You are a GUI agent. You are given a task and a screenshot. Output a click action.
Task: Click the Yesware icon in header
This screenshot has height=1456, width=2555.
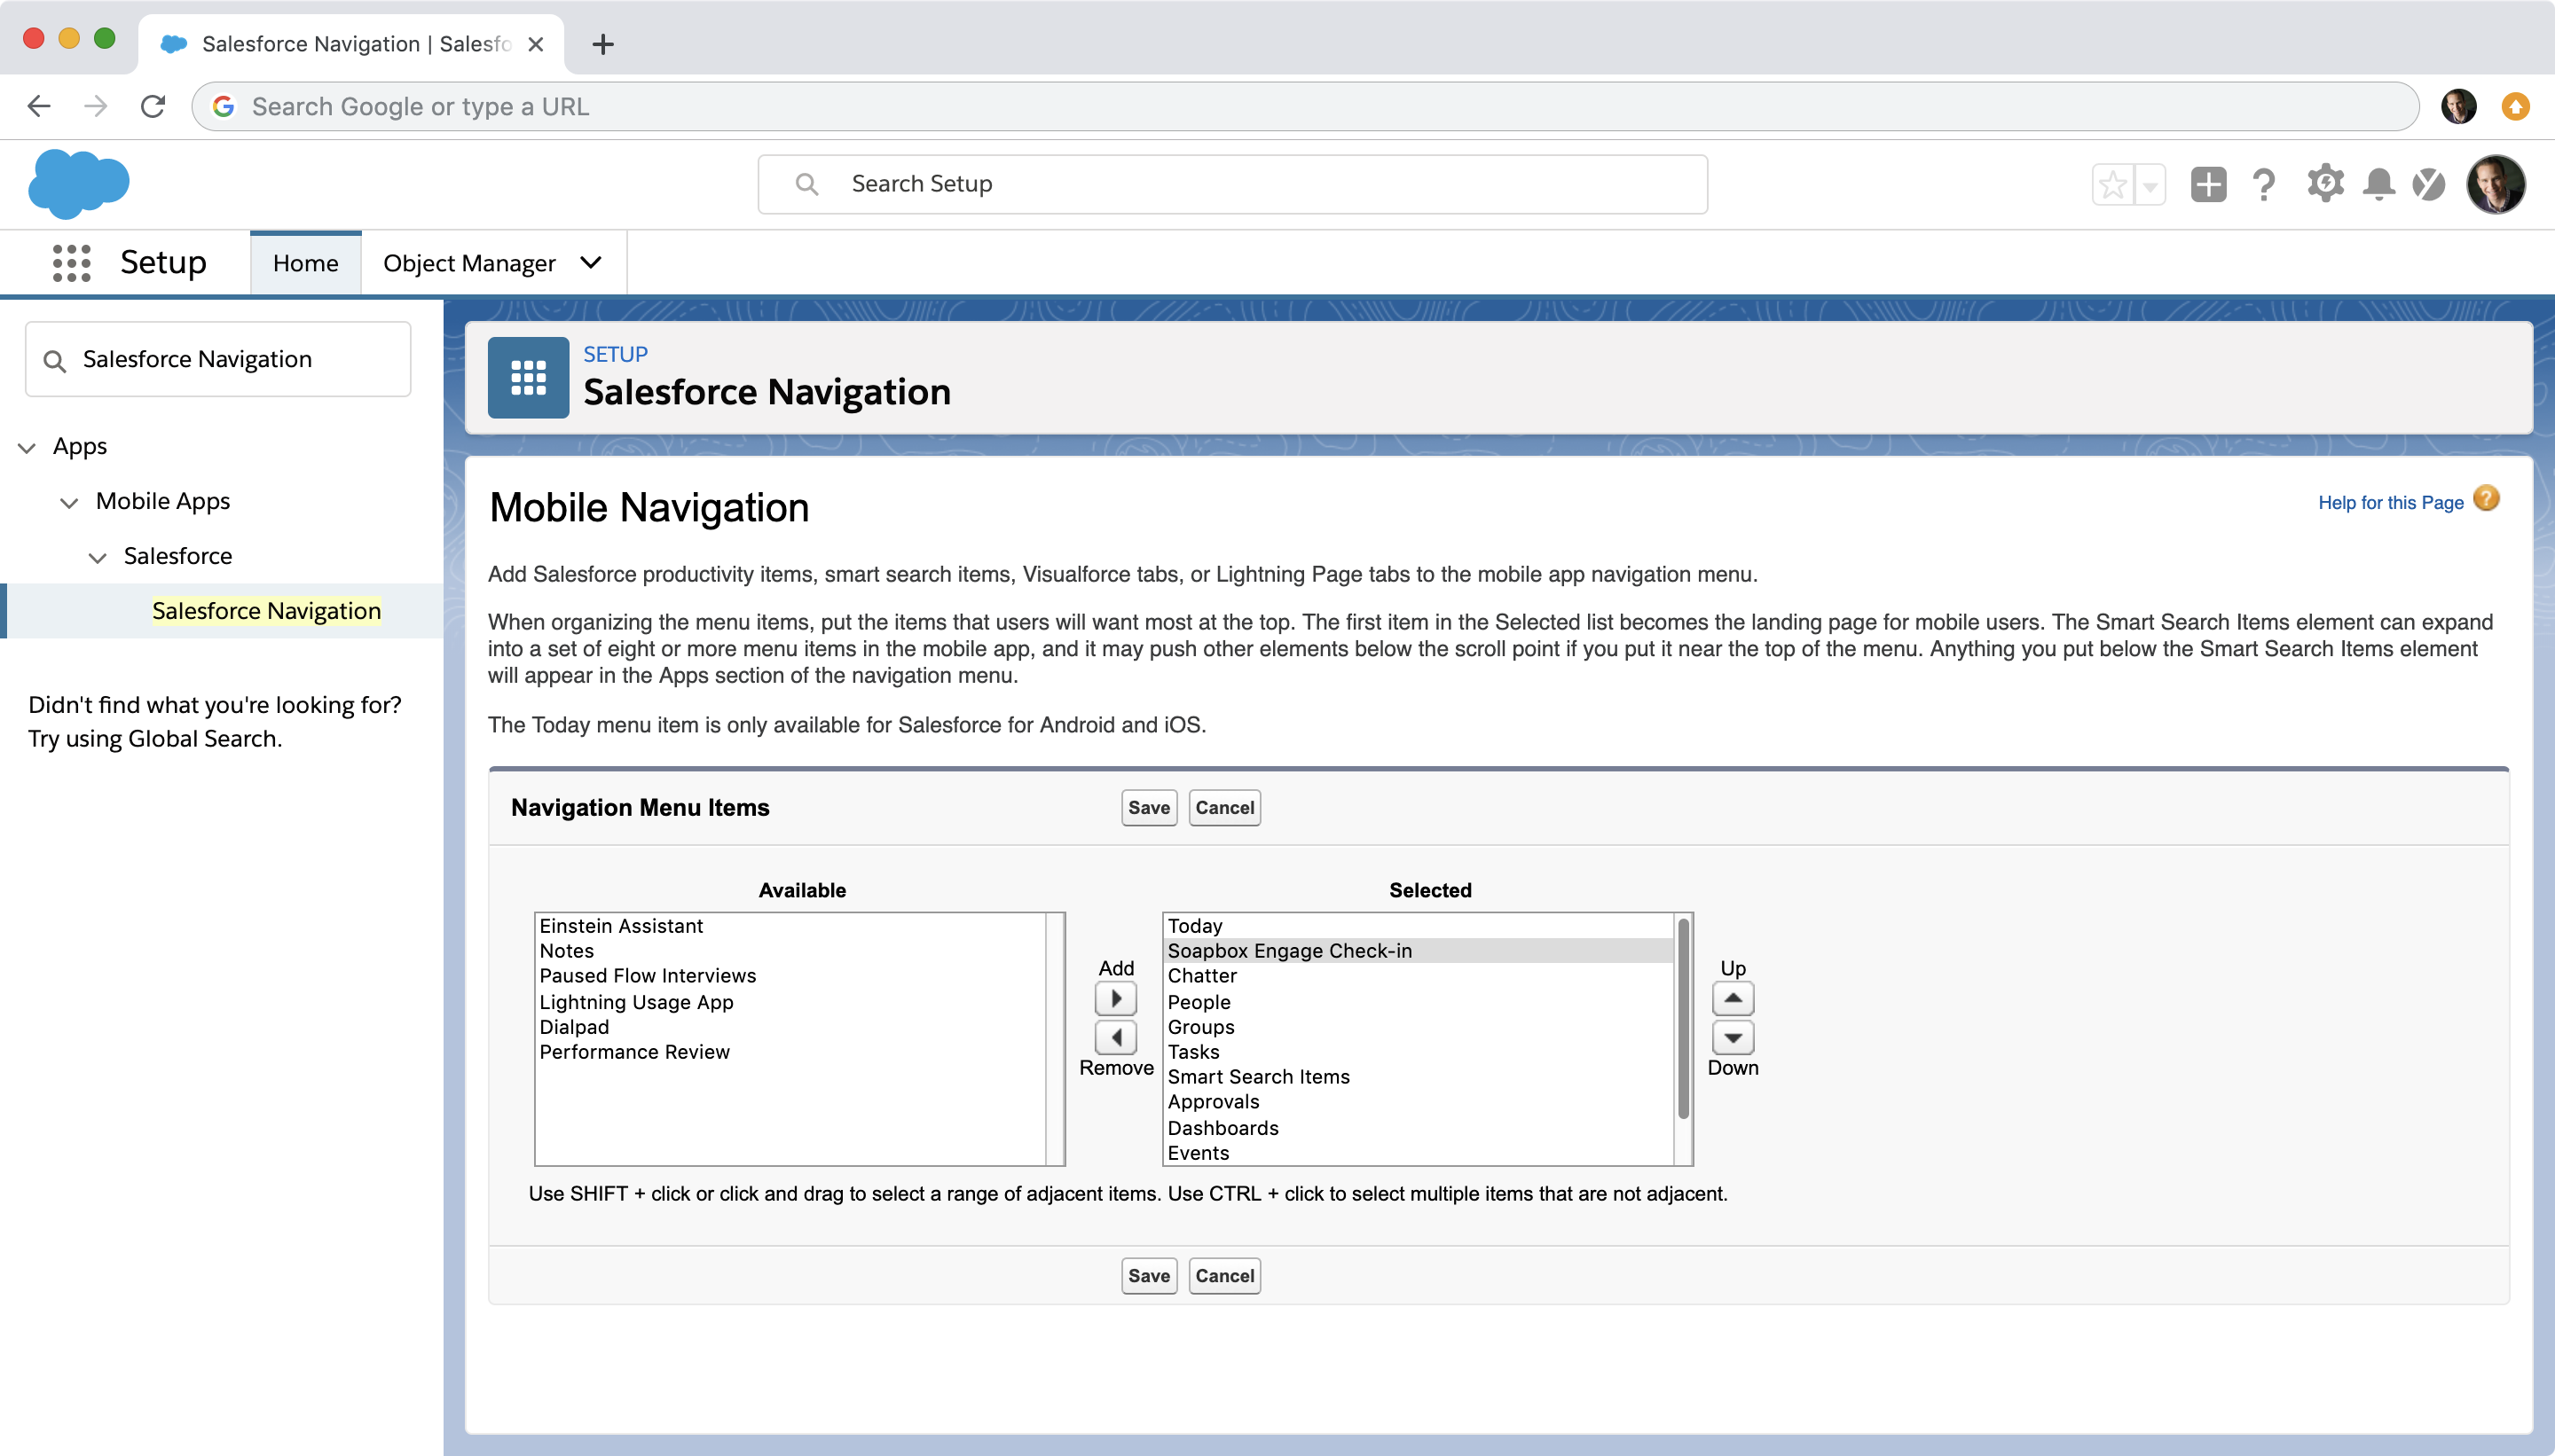2429,185
